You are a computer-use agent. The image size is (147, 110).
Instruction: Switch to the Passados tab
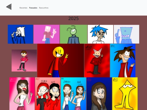pos(33,8)
